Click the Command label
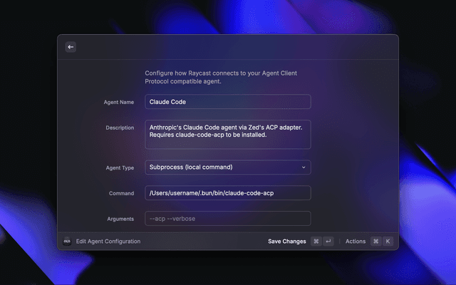 pos(121,194)
